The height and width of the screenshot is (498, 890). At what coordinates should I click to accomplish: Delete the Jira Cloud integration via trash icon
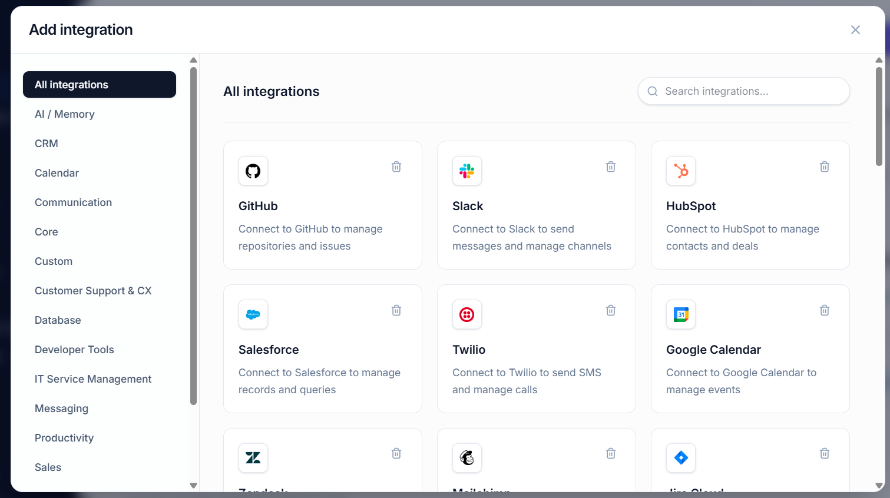(x=825, y=453)
